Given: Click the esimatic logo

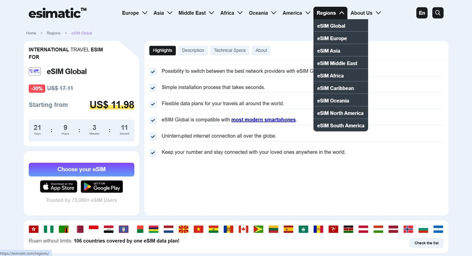Looking at the screenshot, I should pyautogui.click(x=57, y=13).
